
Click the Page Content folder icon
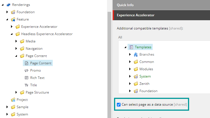[x=22, y=56]
